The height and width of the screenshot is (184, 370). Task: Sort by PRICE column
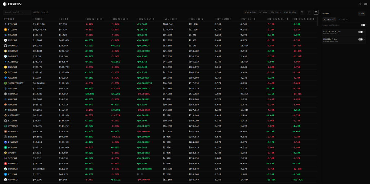40,19
